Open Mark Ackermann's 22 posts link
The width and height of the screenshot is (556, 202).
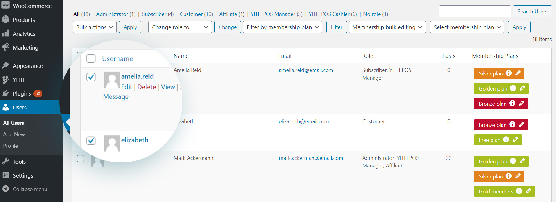tap(449, 158)
